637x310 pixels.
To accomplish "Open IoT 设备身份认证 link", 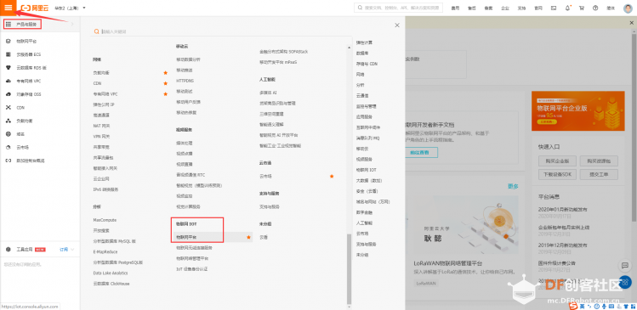I will point(191,269).
